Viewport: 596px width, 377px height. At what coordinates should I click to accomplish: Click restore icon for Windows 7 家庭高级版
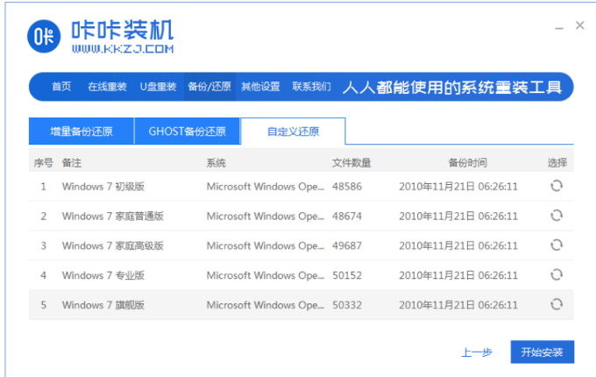click(x=556, y=245)
